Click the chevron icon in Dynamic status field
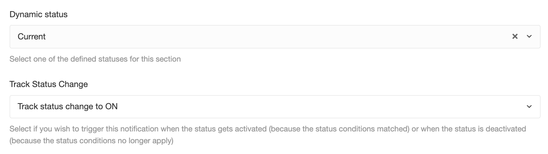The height and width of the screenshot is (154, 548). pos(529,37)
